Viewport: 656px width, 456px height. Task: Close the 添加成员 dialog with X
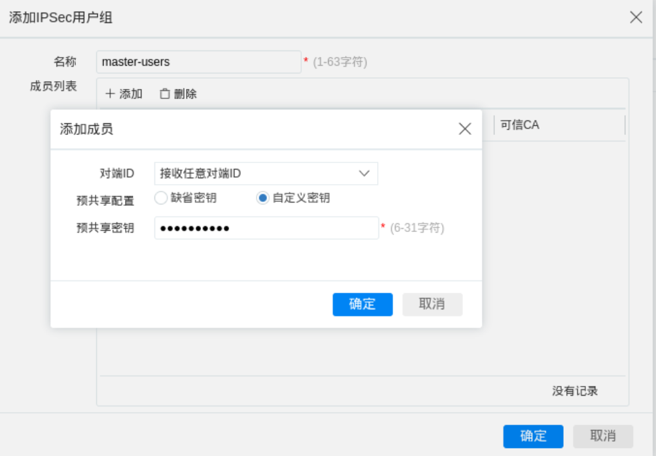[465, 129]
